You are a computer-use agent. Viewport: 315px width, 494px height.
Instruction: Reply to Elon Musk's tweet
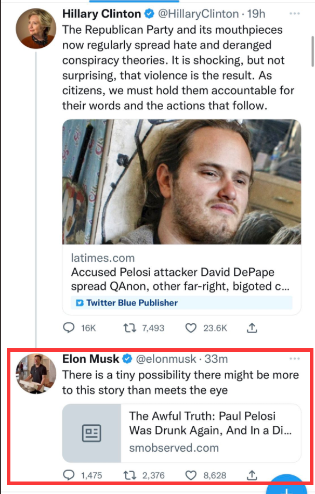coord(69,475)
